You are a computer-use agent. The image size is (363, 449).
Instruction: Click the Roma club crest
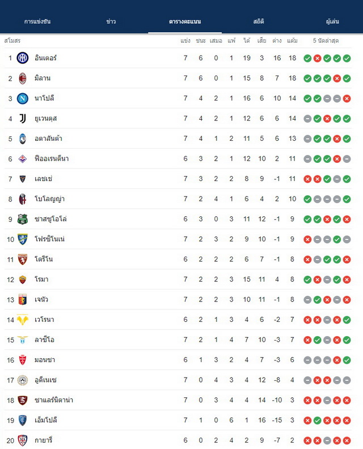pos(23,279)
